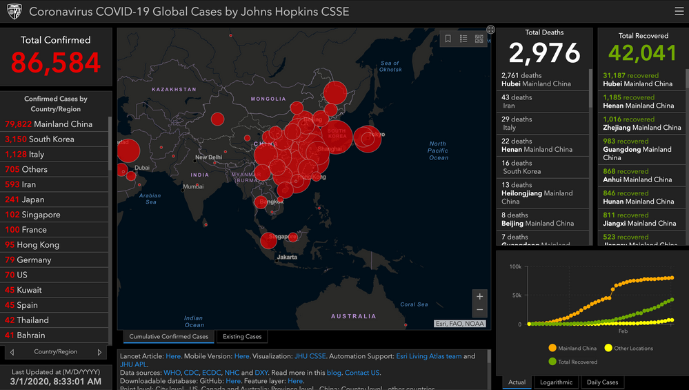Screen dimensions: 689x390
Task: Open JHU APL link
Action: tap(133, 364)
